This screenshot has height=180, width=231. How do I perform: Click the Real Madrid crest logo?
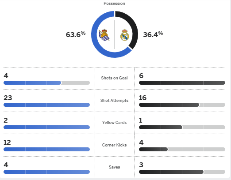[125, 35]
